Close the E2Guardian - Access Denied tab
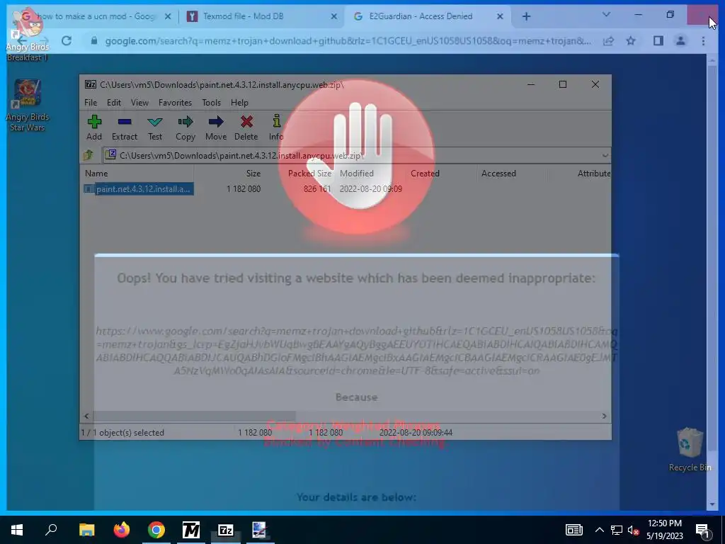The width and height of the screenshot is (725, 544). pyautogui.click(x=500, y=17)
